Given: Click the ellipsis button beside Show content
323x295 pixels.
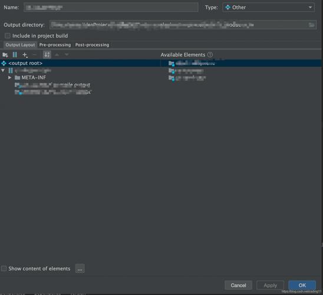Looking at the screenshot, I should pos(80,268).
